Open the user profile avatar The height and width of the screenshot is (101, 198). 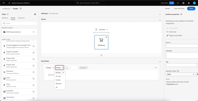click(194, 3)
